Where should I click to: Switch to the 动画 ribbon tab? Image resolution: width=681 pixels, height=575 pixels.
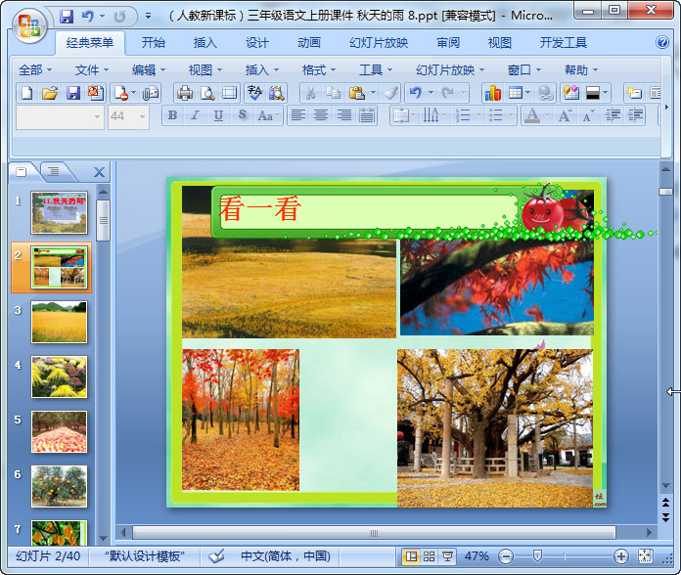tap(309, 42)
